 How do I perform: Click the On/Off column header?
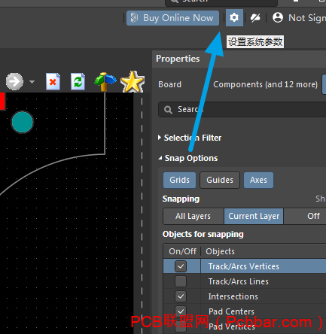click(x=182, y=251)
